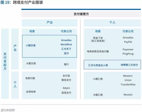
Task: Click the 支付接受方 header bar
Action: tap(81, 14)
